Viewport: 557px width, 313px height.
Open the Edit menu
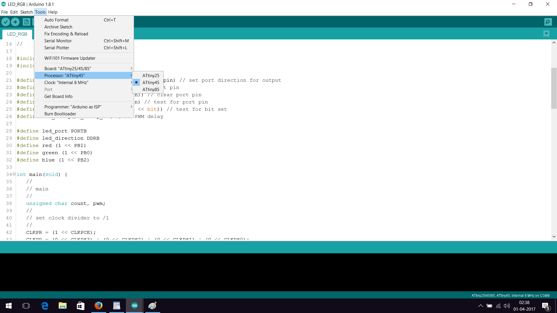pyautogui.click(x=14, y=12)
